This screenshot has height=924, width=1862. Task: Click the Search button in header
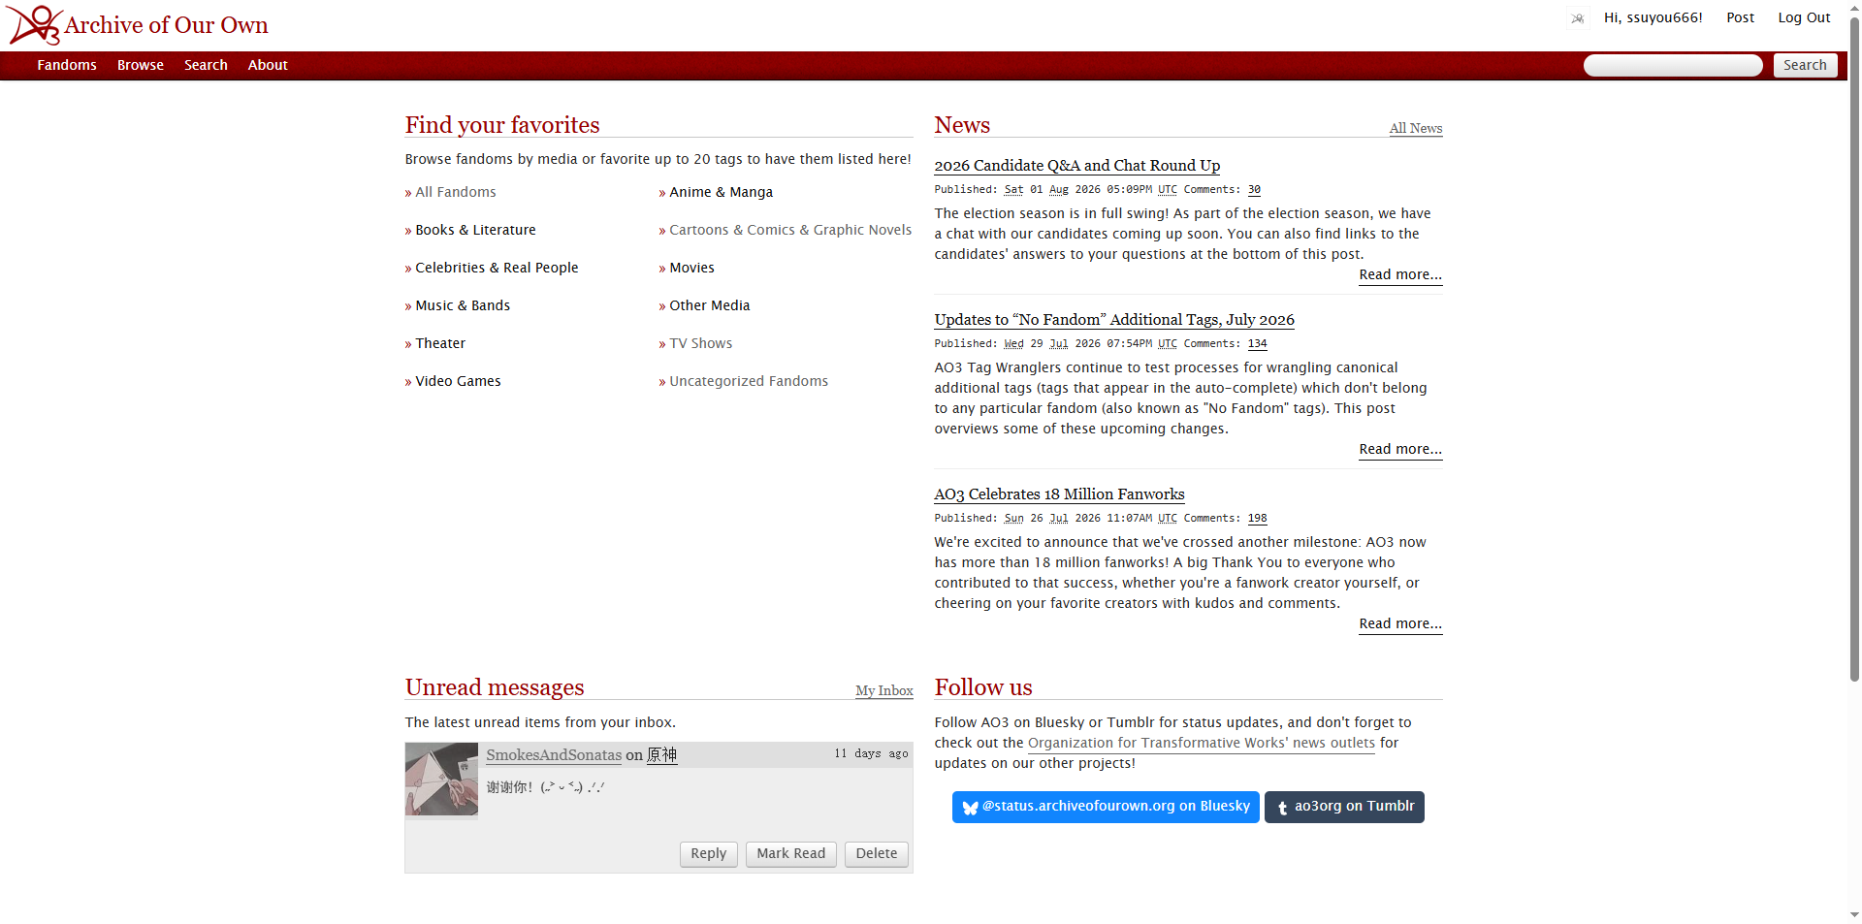(x=1805, y=65)
